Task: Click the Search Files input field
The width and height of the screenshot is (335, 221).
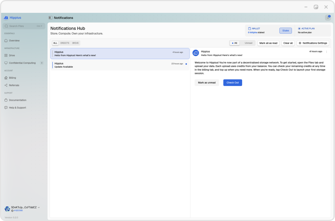Action: pyautogui.click(x=24, y=26)
